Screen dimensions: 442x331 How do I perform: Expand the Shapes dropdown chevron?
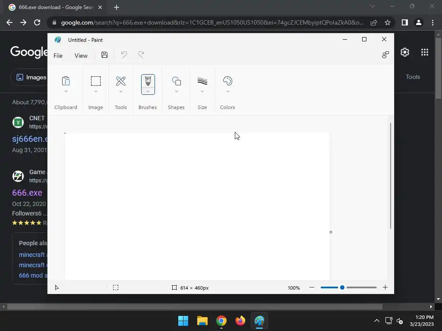(177, 91)
